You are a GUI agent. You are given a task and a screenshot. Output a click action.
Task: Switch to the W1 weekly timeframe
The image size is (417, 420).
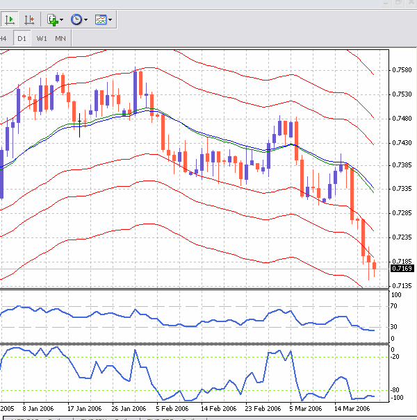coord(42,38)
